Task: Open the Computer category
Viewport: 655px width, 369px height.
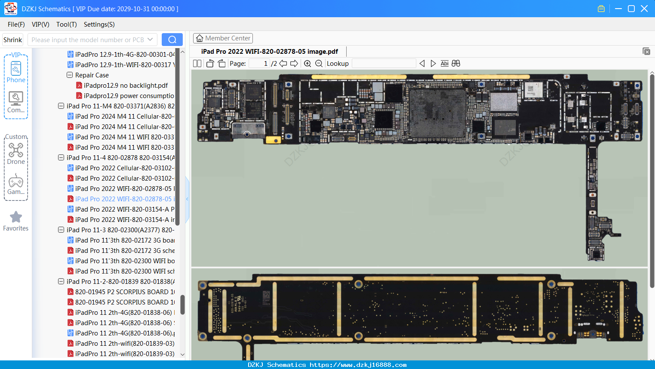Action: [16, 102]
